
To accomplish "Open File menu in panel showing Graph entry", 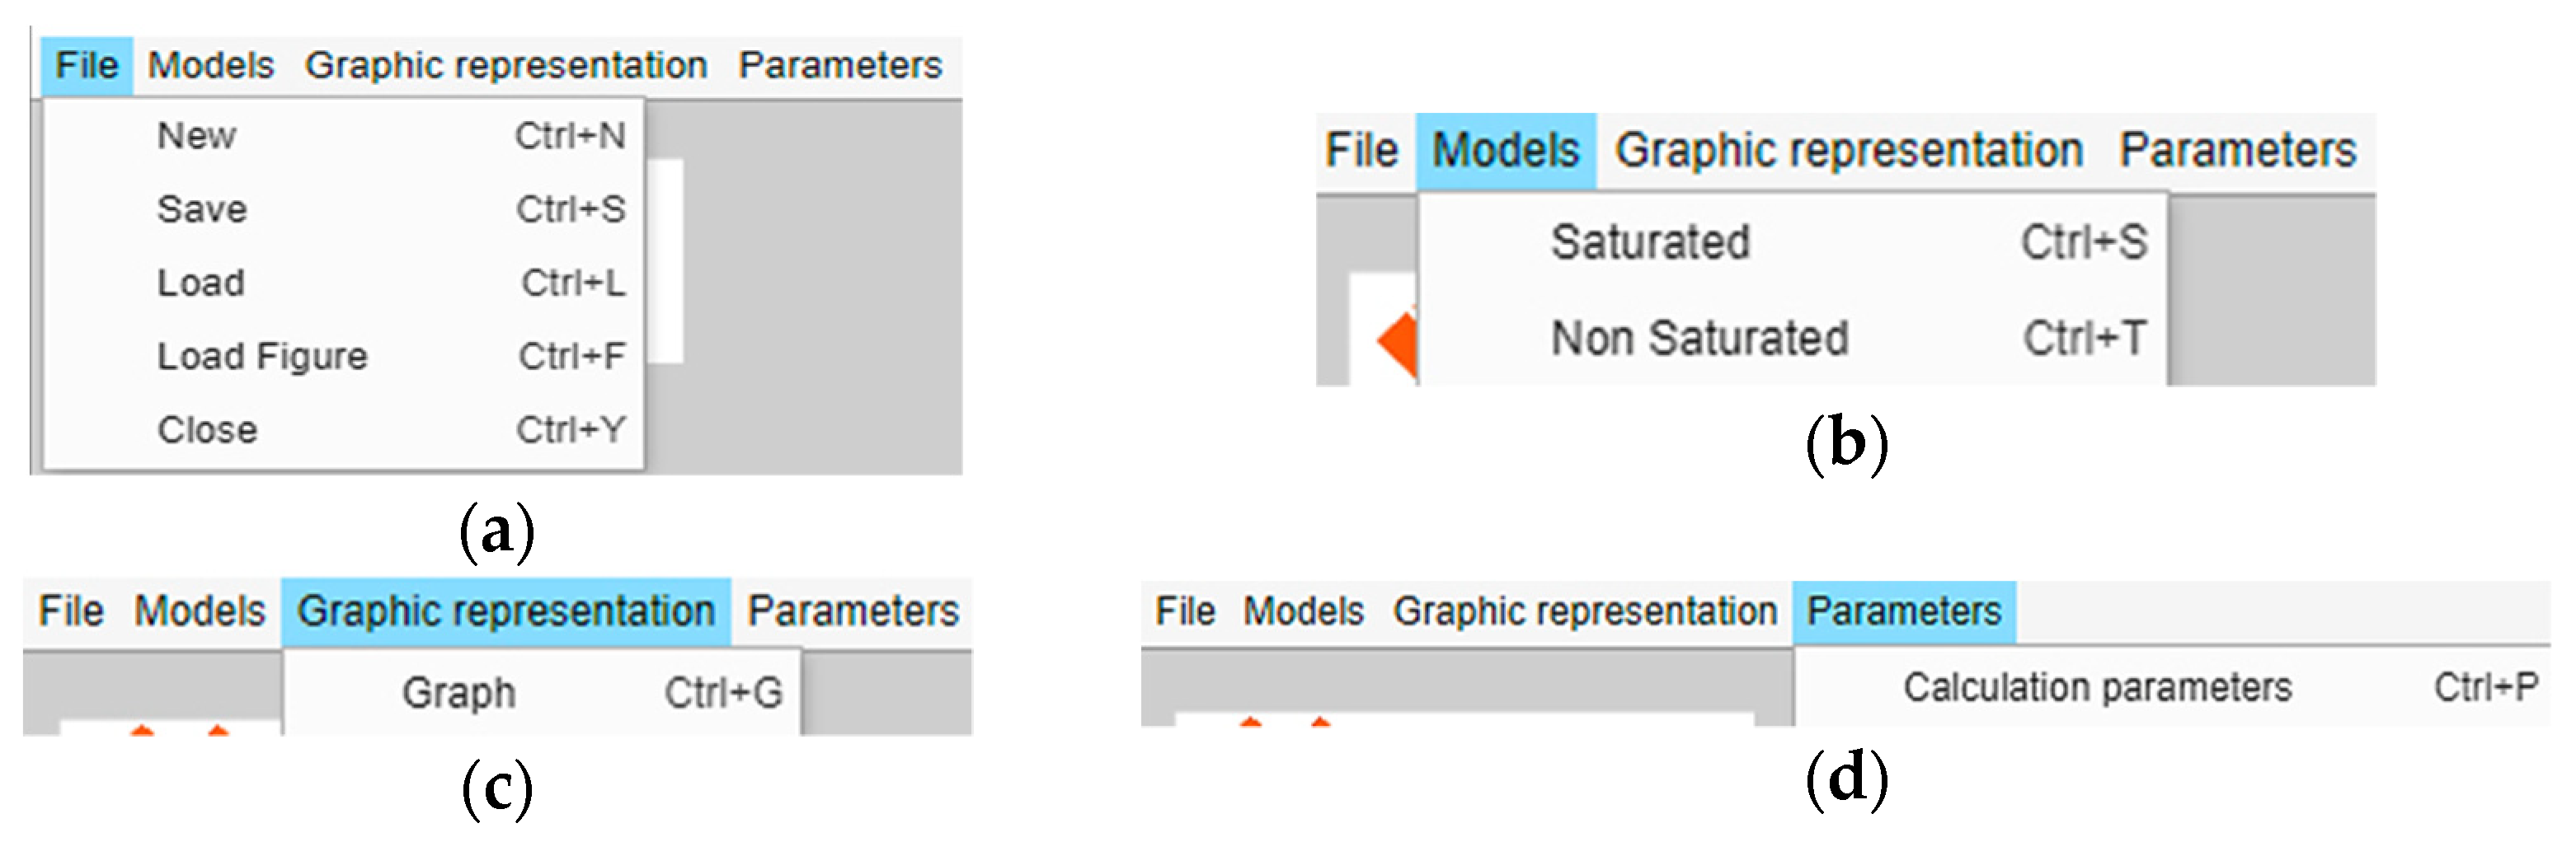I will tap(71, 611).
